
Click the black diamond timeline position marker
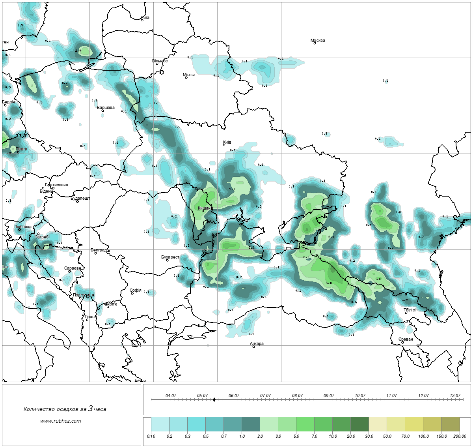pyautogui.click(x=214, y=399)
